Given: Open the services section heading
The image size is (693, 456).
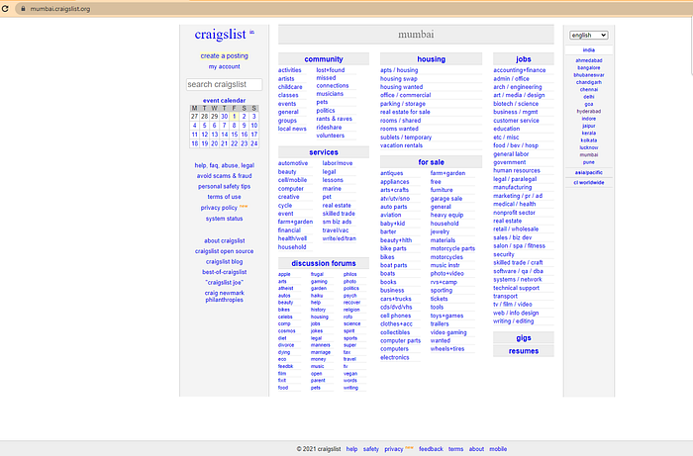Looking at the screenshot, I should point(324,152).
